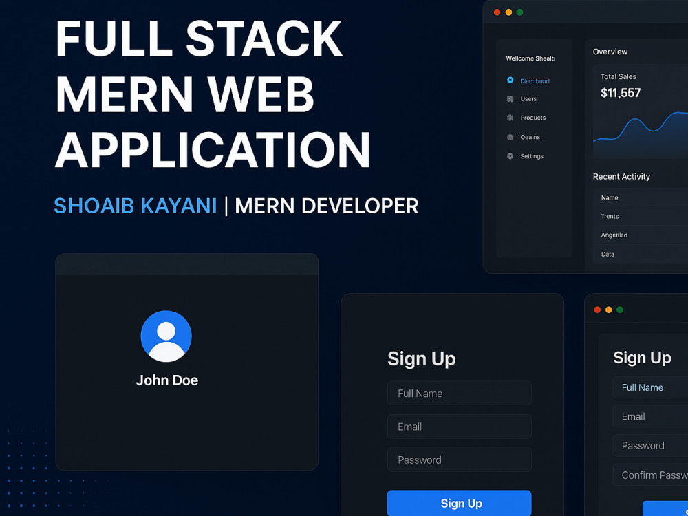
Task: Click the yellow minimize dot of dashboard window
Action: click(x=508, y=12)
